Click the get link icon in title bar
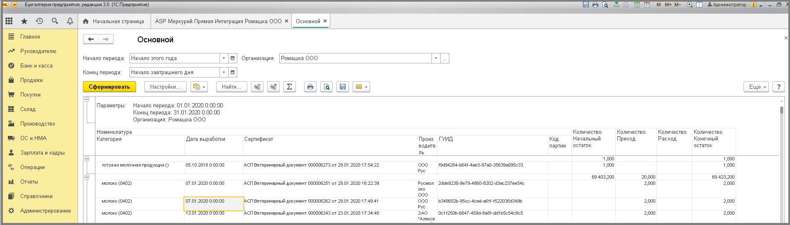 tap(617, 5)
